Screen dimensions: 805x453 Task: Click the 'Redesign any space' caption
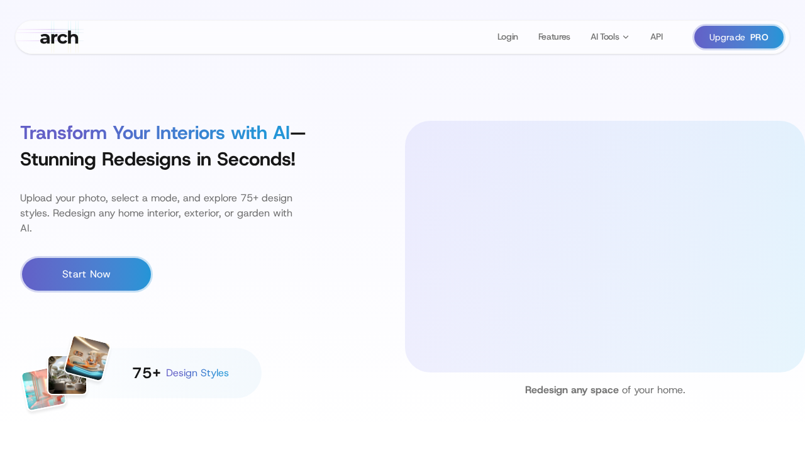coord(572,390)
